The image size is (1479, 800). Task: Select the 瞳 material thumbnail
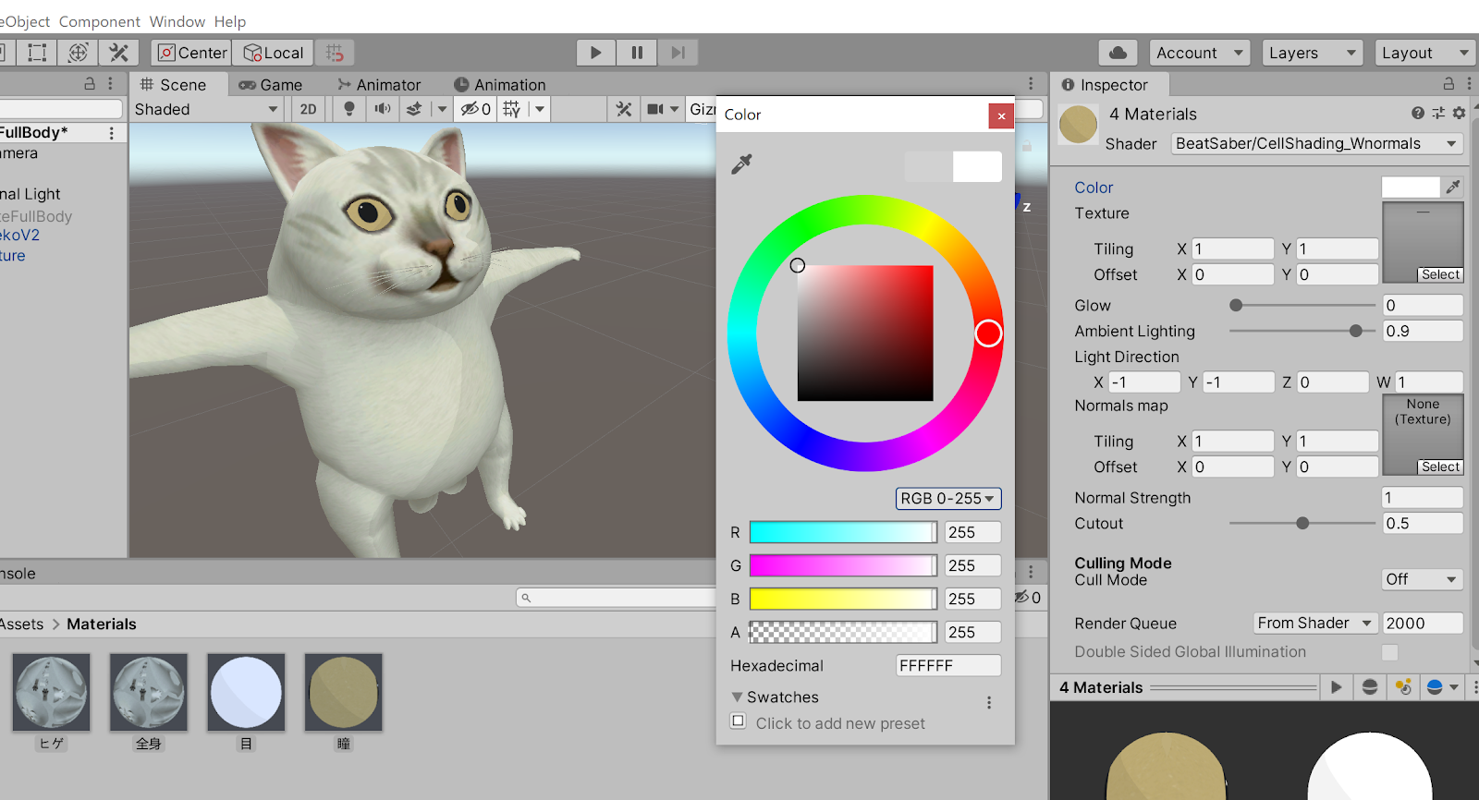[344, 693]
